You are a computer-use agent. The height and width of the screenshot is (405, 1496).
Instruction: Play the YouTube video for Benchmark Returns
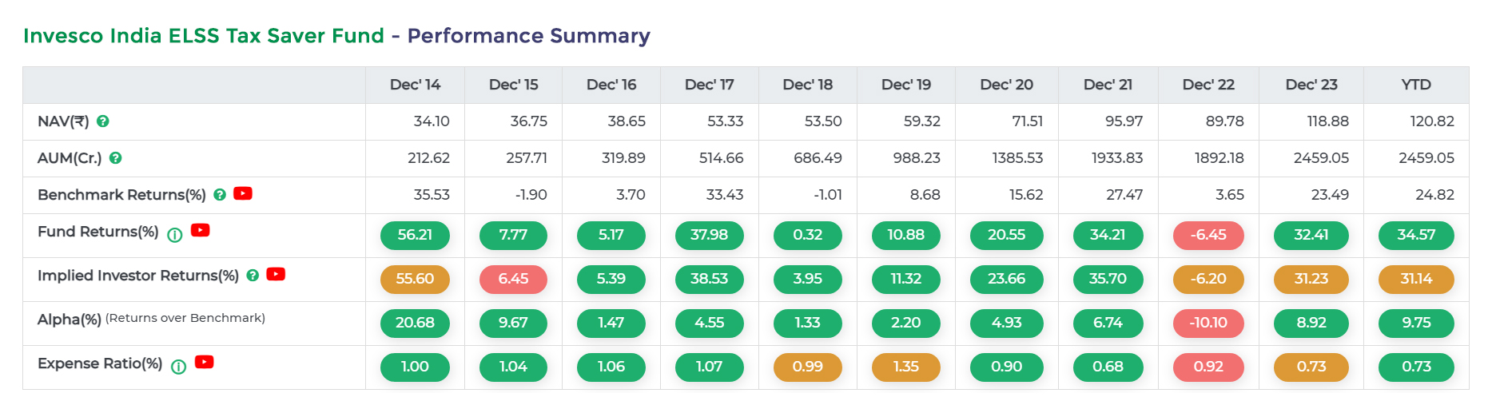point(243,193)
